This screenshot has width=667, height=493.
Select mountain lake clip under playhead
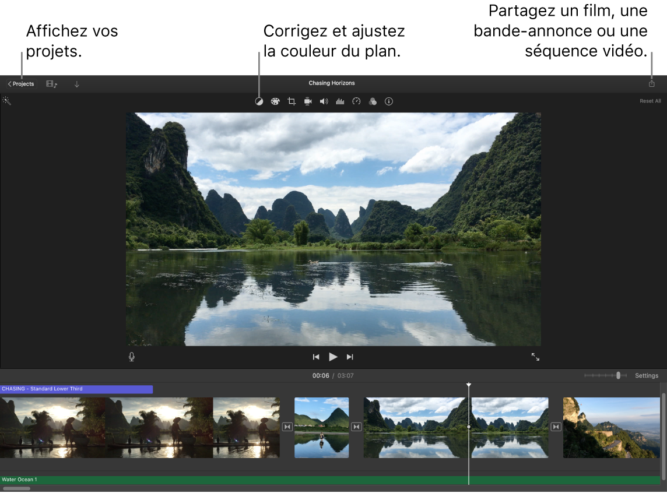[x=456, y=428]
